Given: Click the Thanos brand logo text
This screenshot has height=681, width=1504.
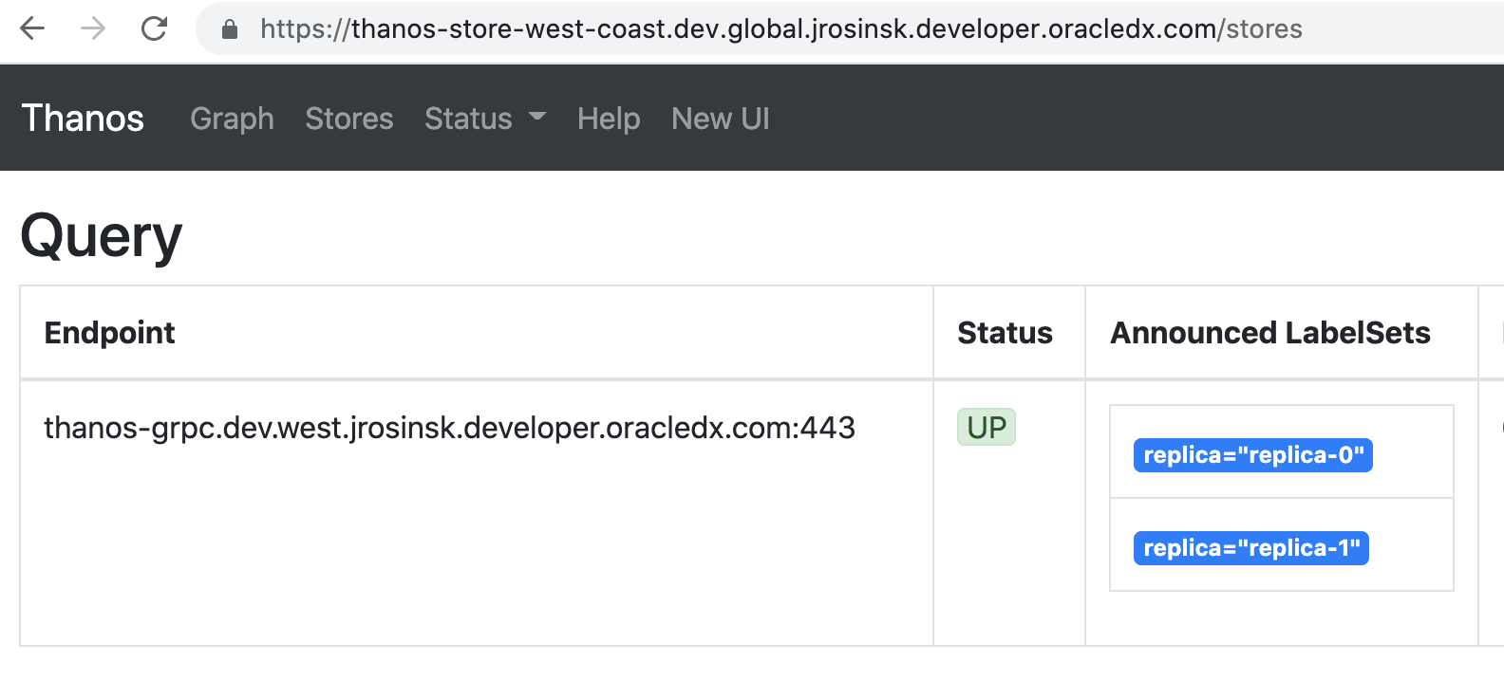Looking at the screenshot, I should tap(83, 119).
